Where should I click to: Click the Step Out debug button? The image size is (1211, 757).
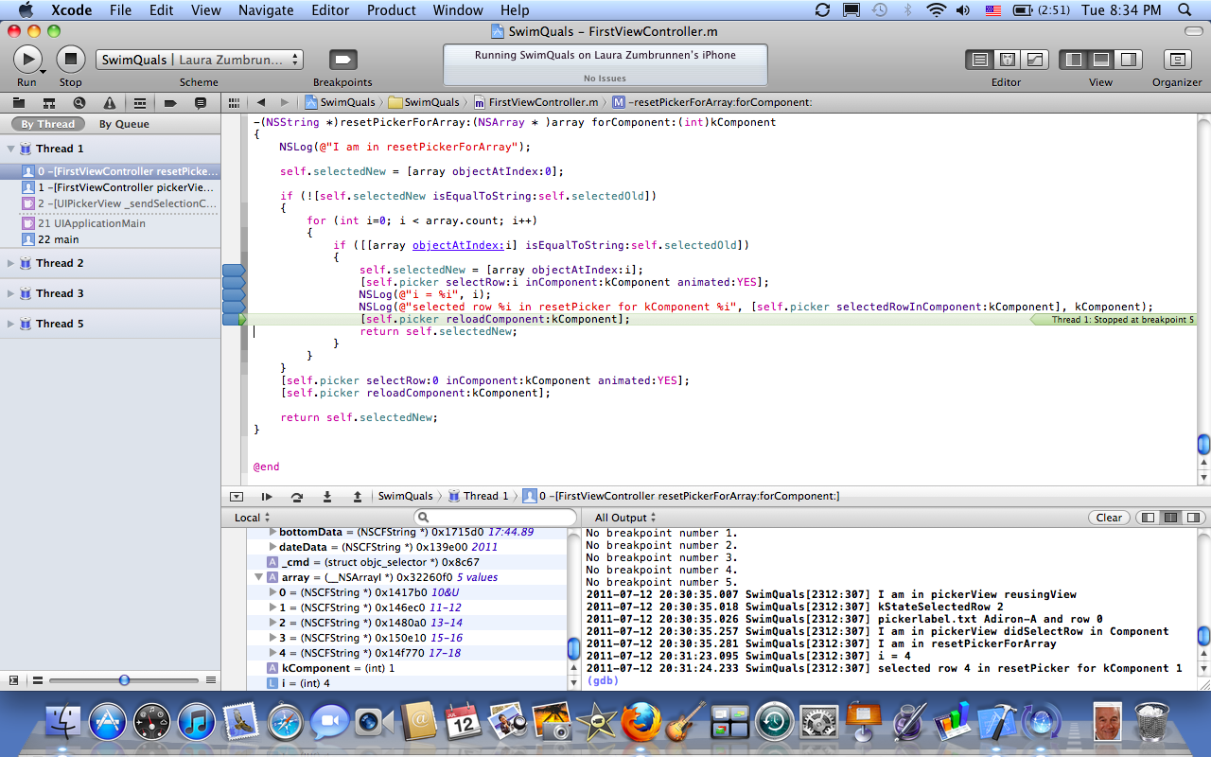[x=358, y=496]
